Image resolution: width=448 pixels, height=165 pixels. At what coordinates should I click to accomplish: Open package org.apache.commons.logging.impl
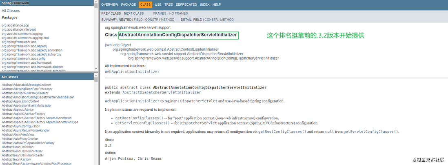point(25,38)
